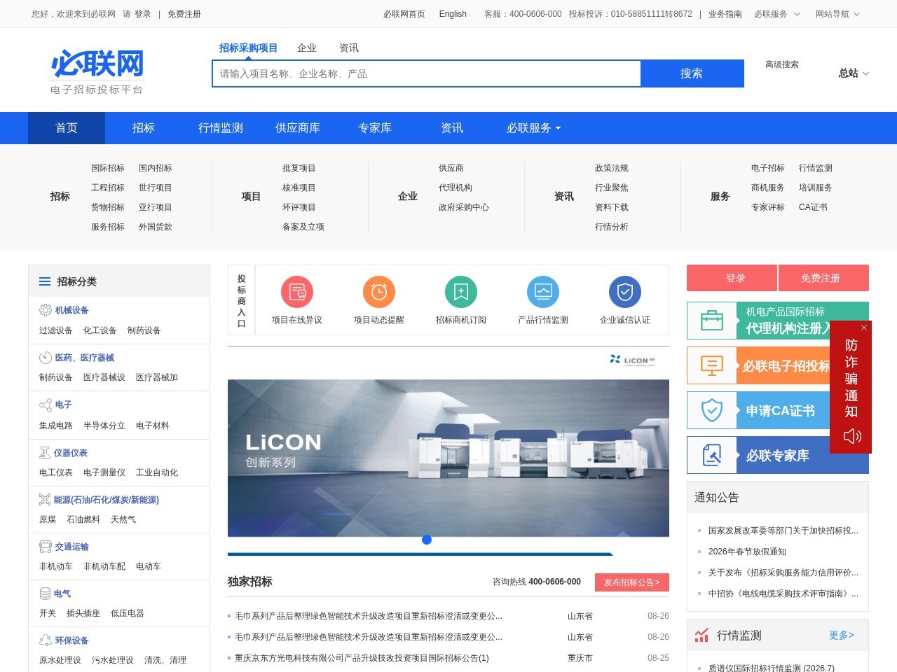Open 国家发展改革委等部门 notice
The width and height of the screenshot is (897, 672).
click(x=783, y=531)
